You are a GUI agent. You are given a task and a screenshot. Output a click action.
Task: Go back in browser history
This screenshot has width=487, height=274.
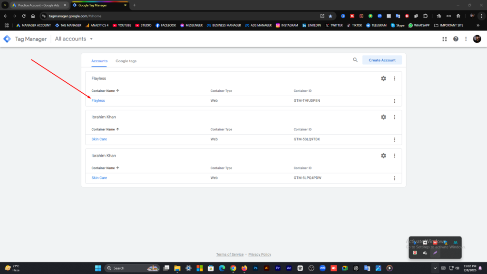pos(6,16)
